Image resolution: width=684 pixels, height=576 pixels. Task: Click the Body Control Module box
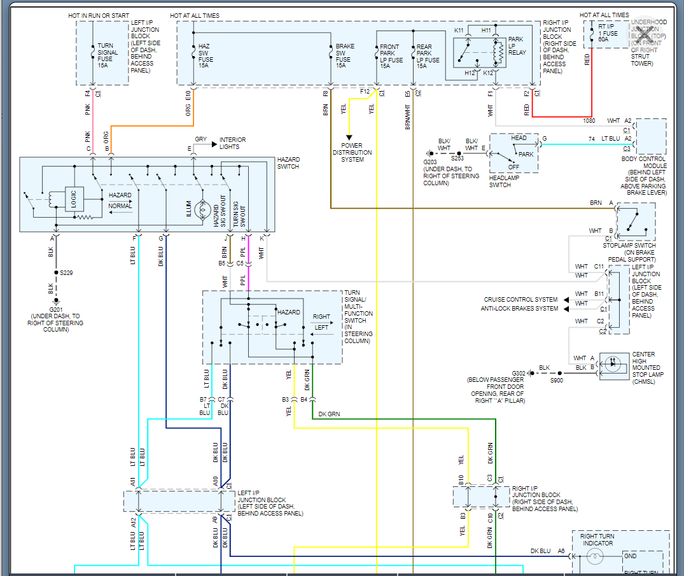(651, 136)
